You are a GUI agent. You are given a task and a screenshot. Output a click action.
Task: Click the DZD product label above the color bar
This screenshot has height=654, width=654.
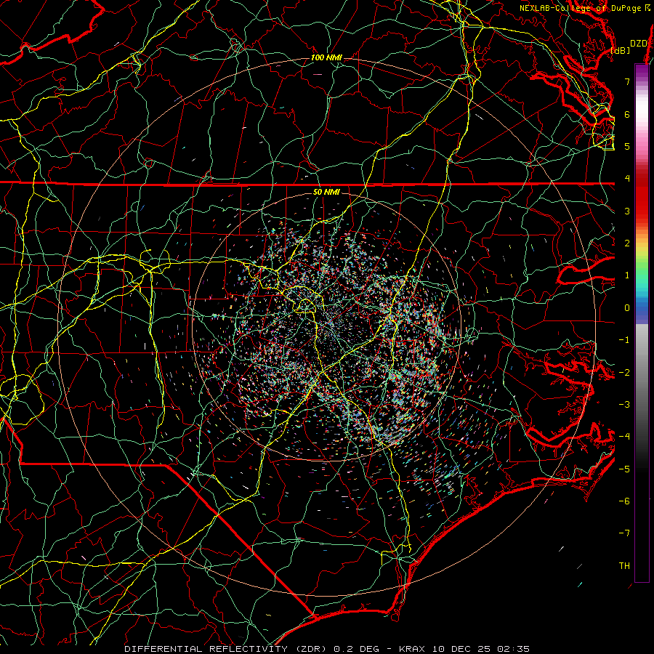[638, 44]
